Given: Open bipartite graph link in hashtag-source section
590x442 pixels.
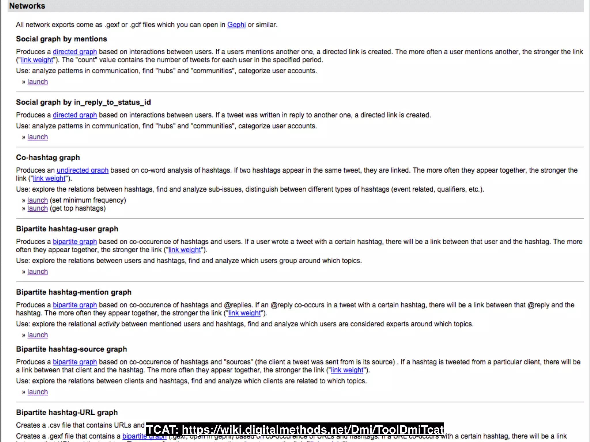Looking at the screenshot, I should point(75,362).
